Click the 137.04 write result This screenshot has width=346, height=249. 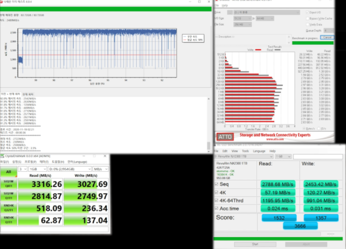86,220
